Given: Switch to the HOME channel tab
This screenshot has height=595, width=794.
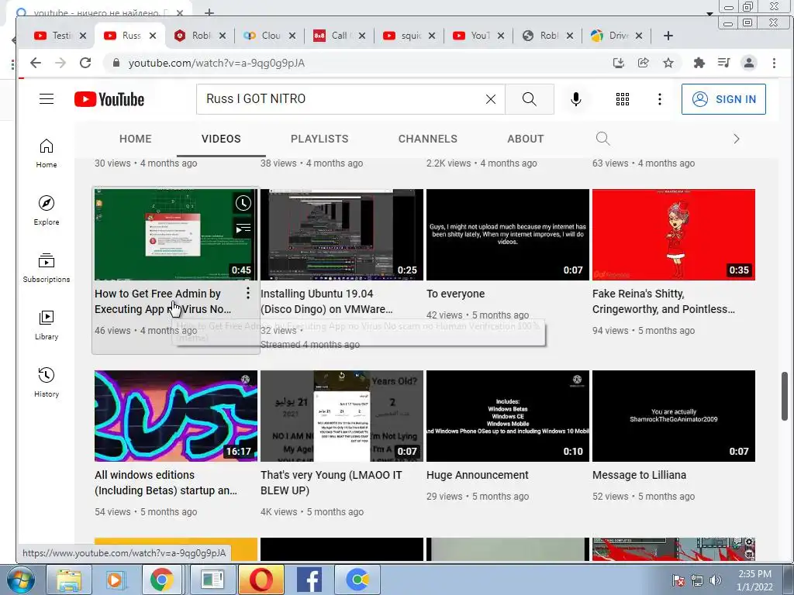Looking at the screenshot, I should 135,139.
